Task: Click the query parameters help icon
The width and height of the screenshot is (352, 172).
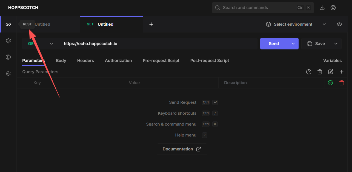Action: click(309, 72)
